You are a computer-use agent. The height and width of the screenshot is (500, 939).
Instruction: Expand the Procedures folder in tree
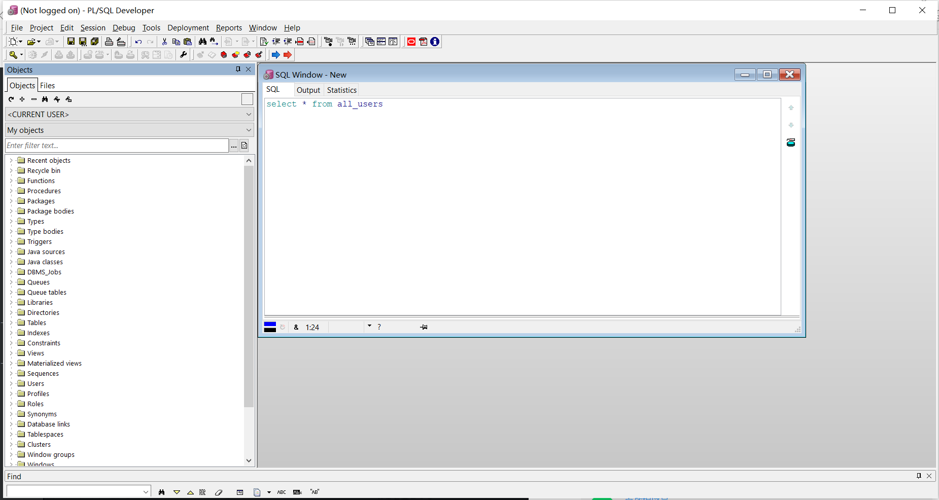[x=11, y=191]
